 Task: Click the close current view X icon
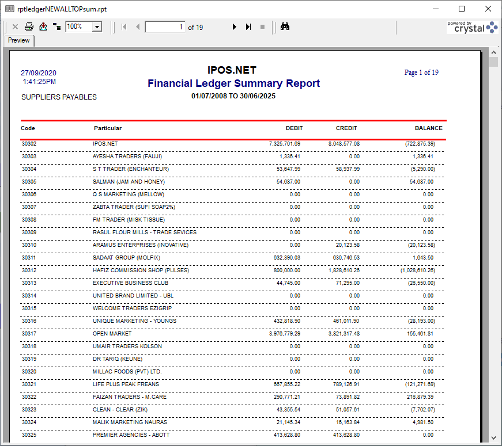15,27
